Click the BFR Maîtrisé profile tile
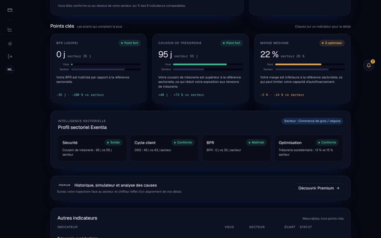This screenshot has width=381, height=238. click(237, 148)
